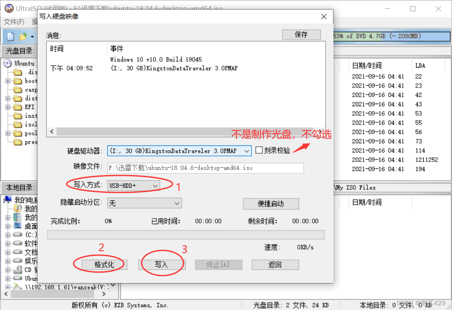The width and height of the screenshot is (452, 310).
Task: Select the pool folder in disc tree
Action: pyautogui.click(x=18, y=133)
